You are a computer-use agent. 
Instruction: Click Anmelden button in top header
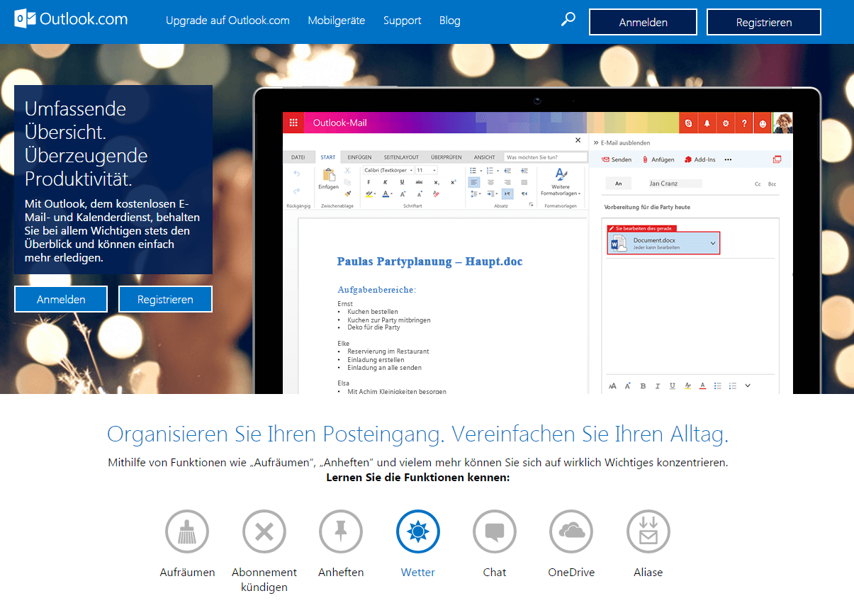(643, 22)
